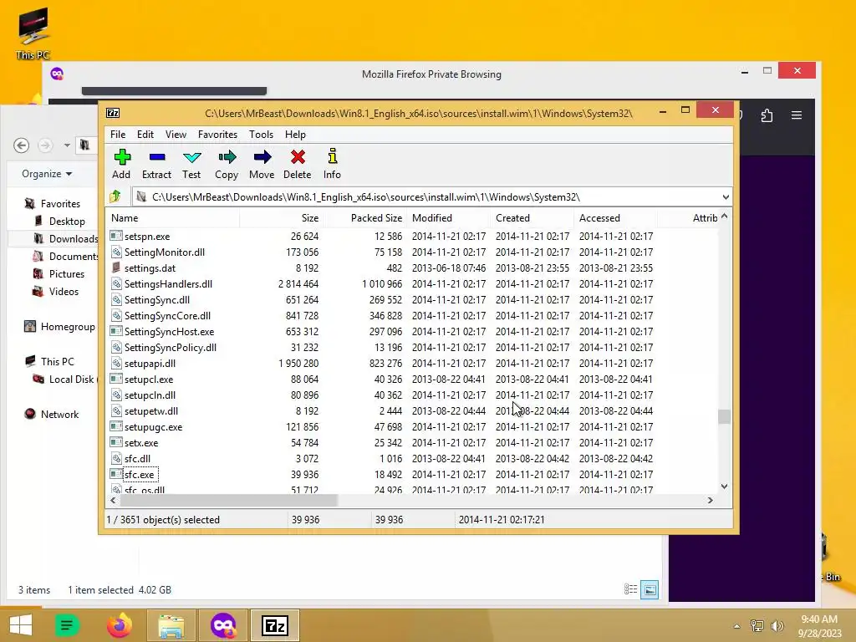Go up one folder level in 7-Zip
856x642 pixels.
(x=115, y=196)
